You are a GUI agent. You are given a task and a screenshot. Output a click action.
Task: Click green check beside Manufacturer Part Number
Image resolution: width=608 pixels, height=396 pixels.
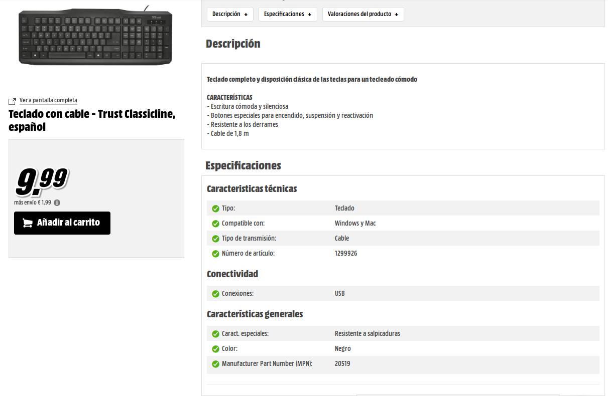pyautogui.click(x=215, y=364)
